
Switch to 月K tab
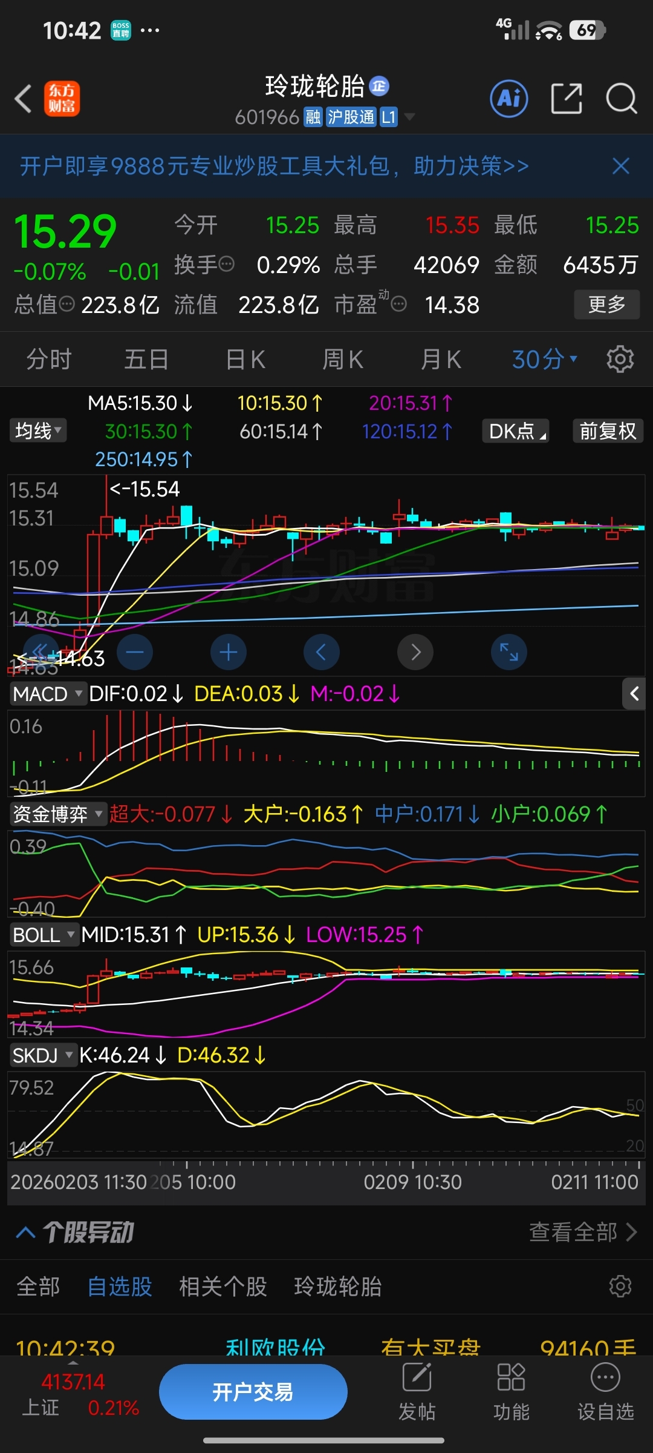coord(441,360)
